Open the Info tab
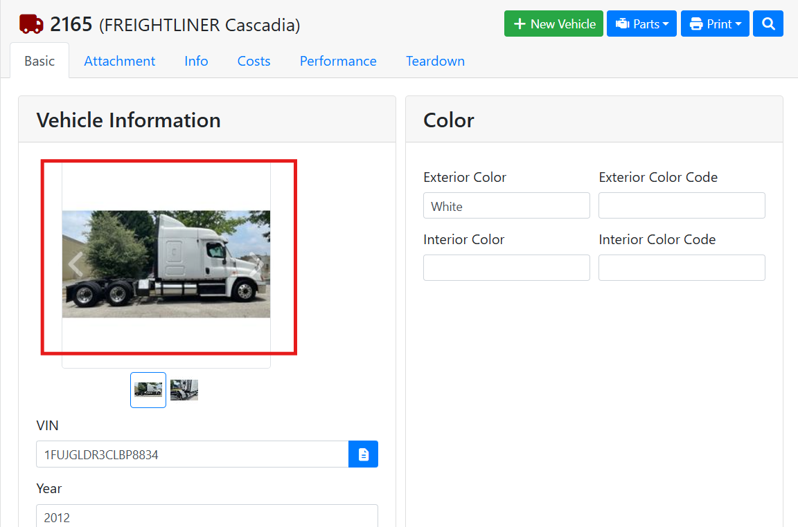 (x=196, y=61)
